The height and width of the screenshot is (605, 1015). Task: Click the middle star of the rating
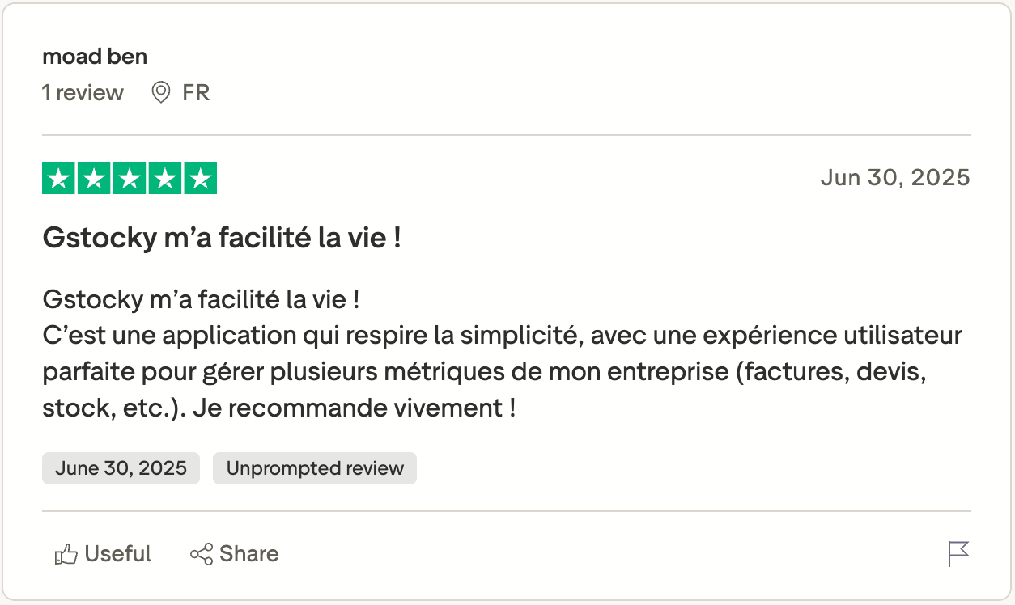(130, 177)
